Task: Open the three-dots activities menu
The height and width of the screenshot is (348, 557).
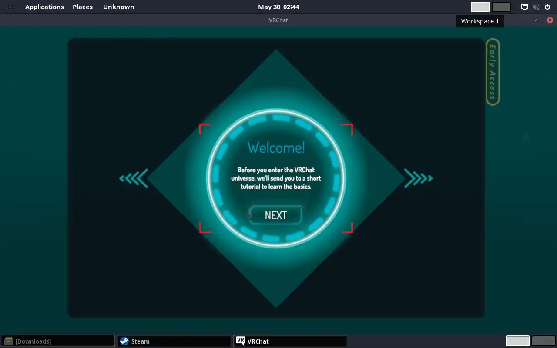Action: (x=10, y=7)
